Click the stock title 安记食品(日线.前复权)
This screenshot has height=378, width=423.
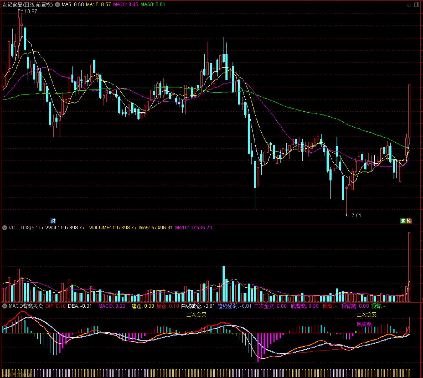point(27,4)
